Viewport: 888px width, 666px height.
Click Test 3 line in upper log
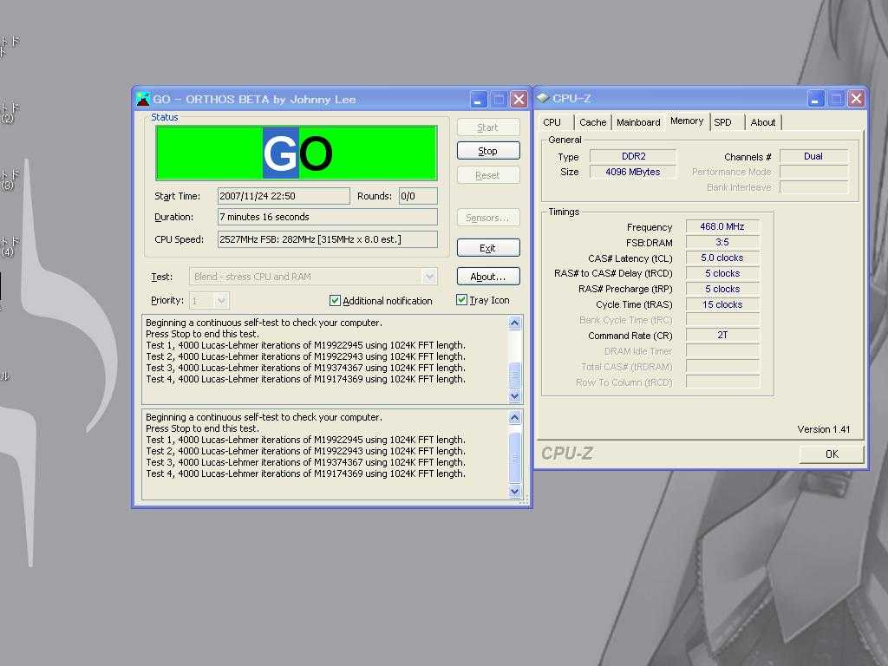pos(306,368)
